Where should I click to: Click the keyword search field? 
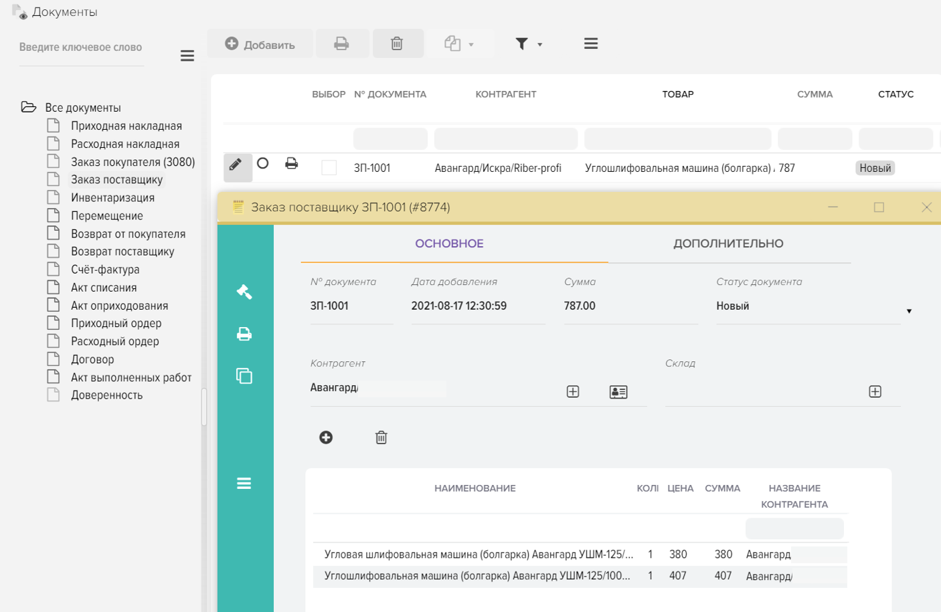coord(81,47)
